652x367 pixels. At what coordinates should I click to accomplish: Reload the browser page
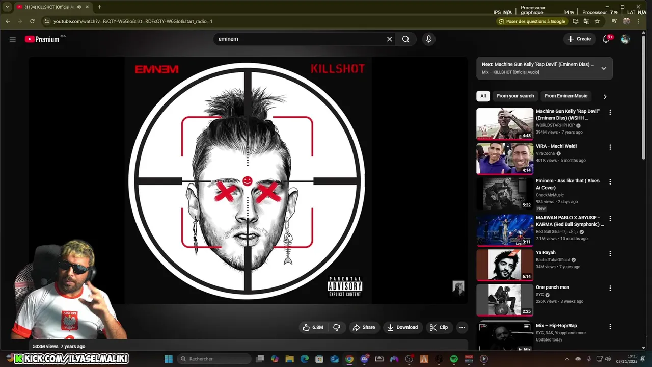pos(32,21)
